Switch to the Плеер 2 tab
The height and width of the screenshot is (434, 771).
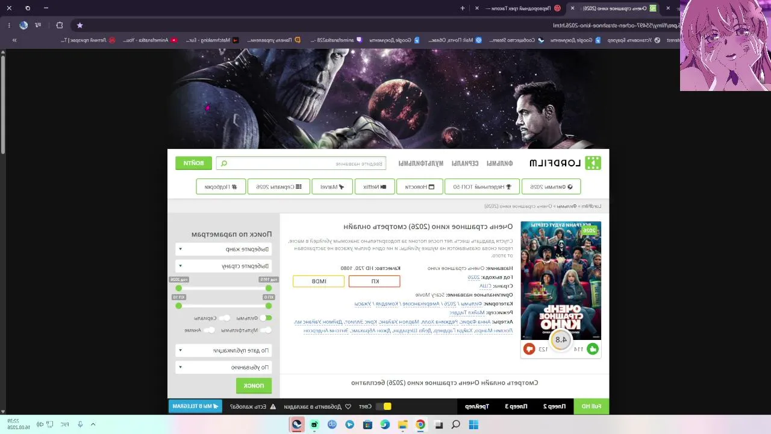tap(555, 406)
